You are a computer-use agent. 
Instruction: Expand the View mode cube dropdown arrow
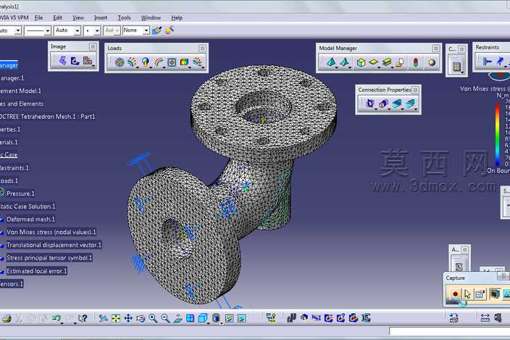(209, 323)
